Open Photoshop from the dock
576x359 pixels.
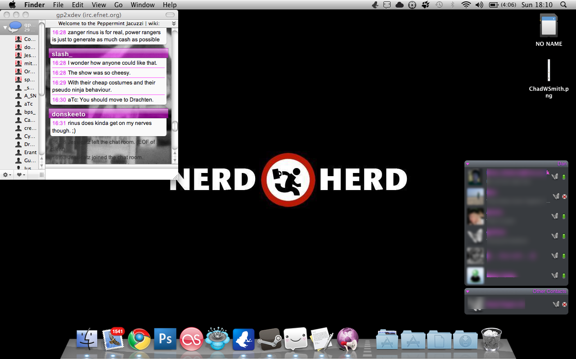coord(165,339)
